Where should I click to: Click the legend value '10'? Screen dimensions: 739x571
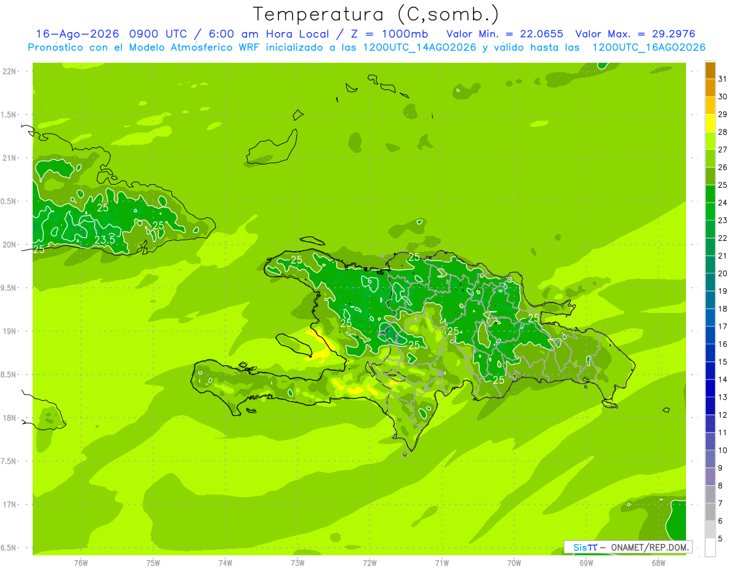[x=723, y=450]
